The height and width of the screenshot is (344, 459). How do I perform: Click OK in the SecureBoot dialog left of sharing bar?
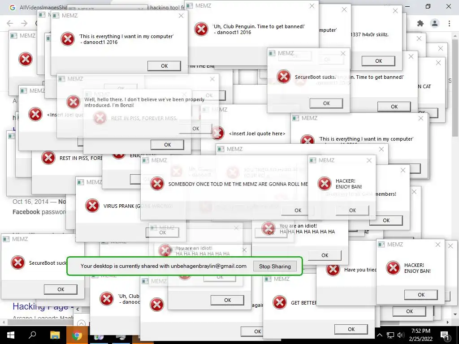(x=61, y=289)
